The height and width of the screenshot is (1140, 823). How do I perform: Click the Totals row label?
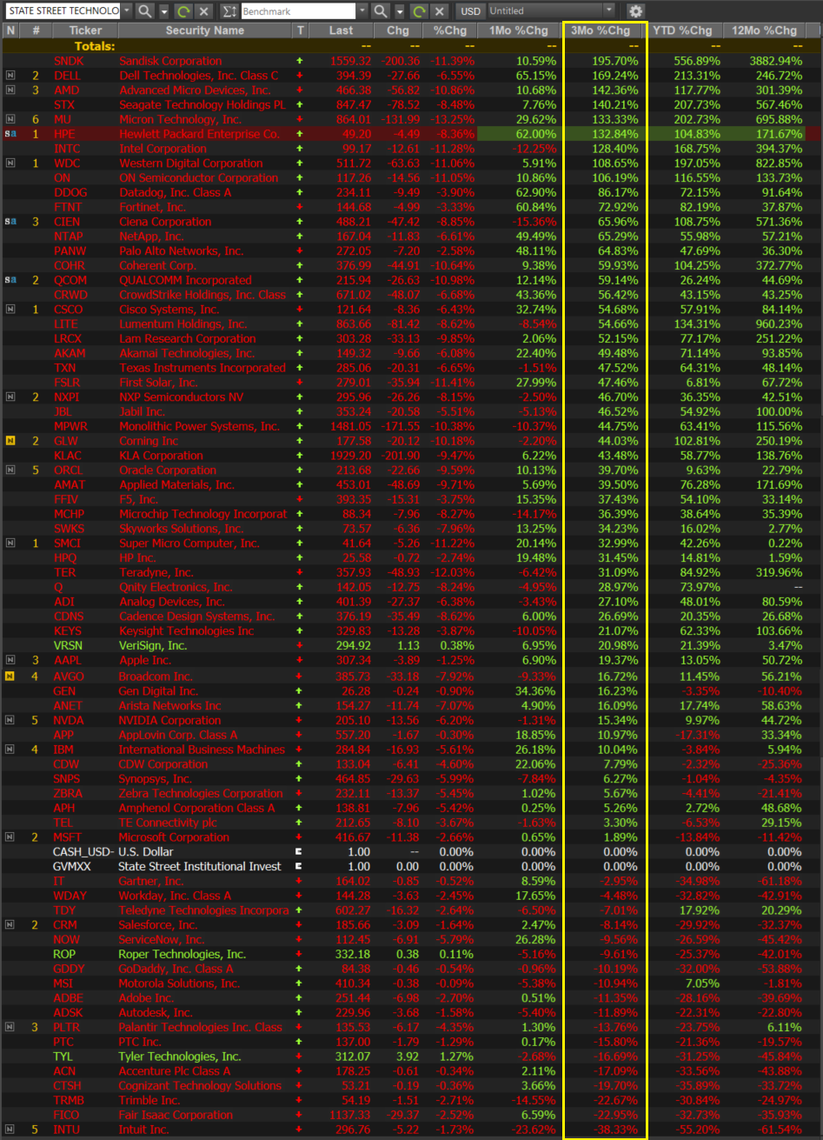click(x=94, y=46)
